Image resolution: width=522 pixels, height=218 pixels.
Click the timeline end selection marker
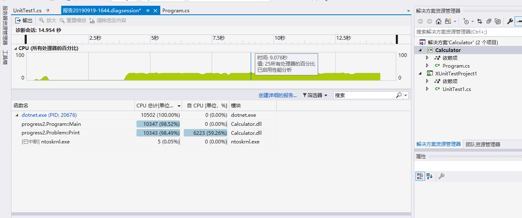397,39
